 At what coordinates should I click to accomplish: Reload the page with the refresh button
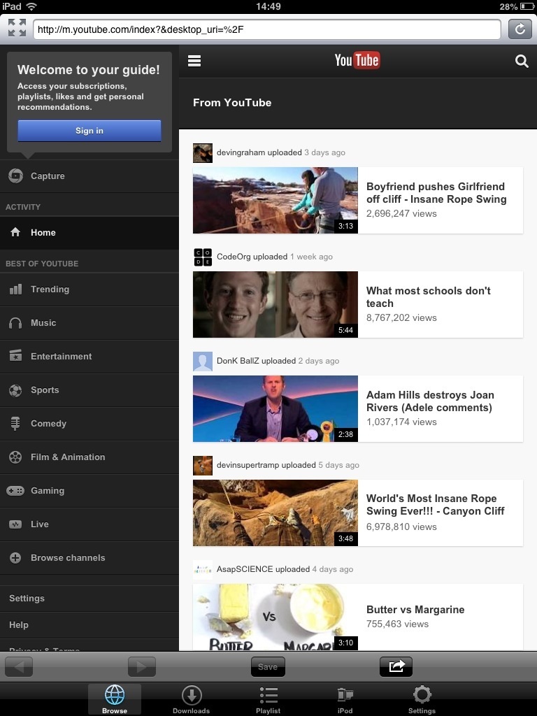(x=520, y=29)
